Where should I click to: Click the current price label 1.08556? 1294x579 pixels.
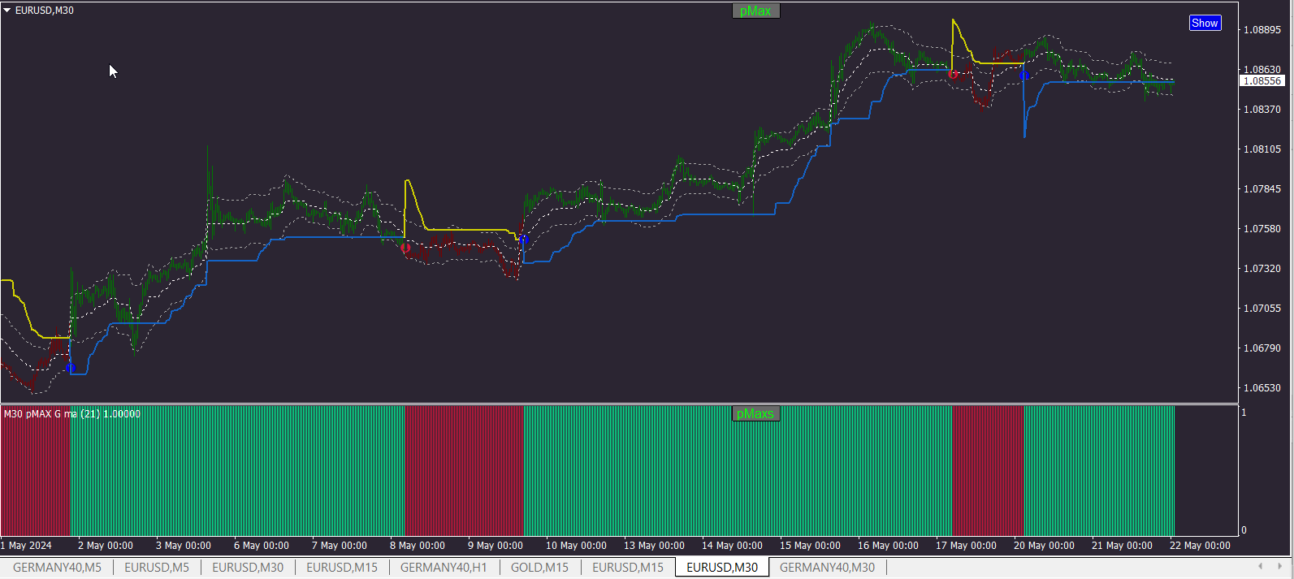[x=1262, y=81]
